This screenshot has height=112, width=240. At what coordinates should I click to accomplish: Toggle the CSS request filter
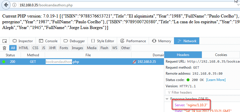pyautogui.click(x=35, y=48)
